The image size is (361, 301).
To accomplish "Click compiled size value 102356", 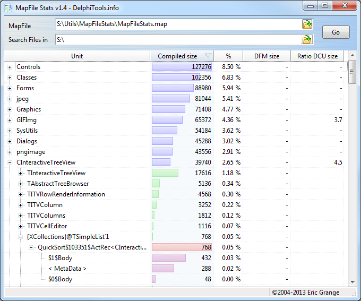I will click(x=201, y=78).
